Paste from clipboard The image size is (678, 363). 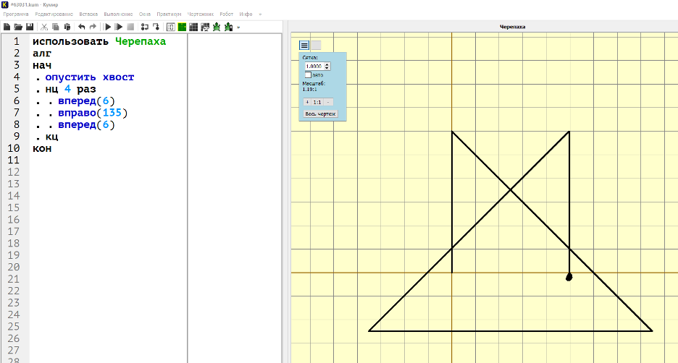click(x=67, y=27)
